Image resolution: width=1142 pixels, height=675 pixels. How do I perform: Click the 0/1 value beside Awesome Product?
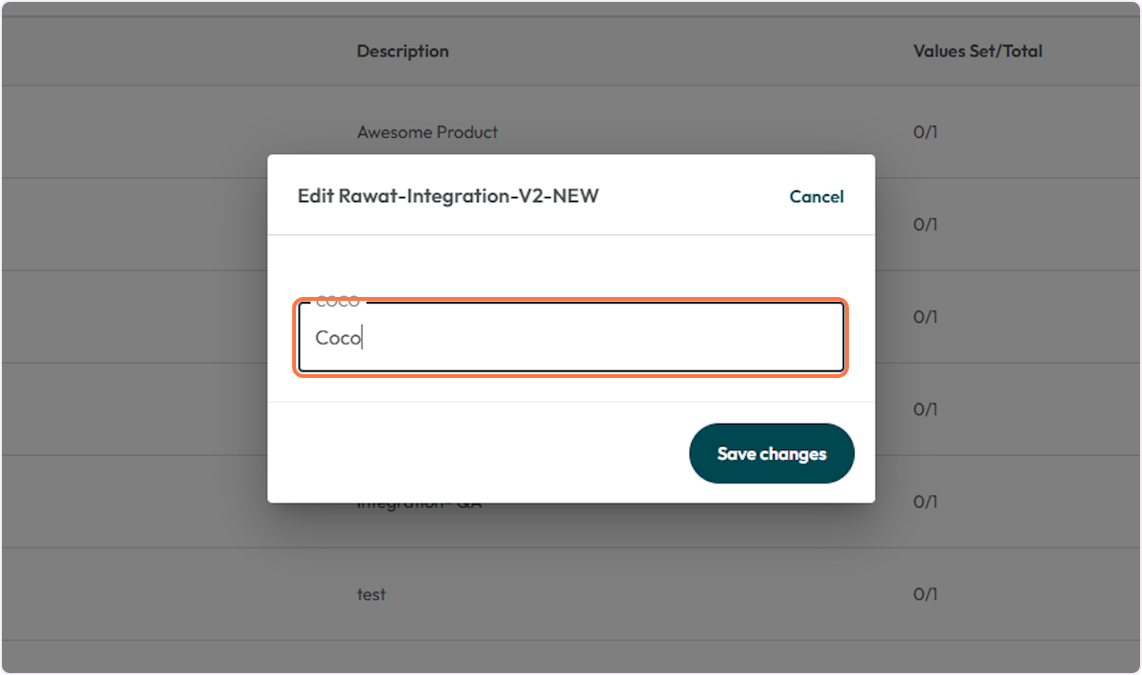pos(927,131)
